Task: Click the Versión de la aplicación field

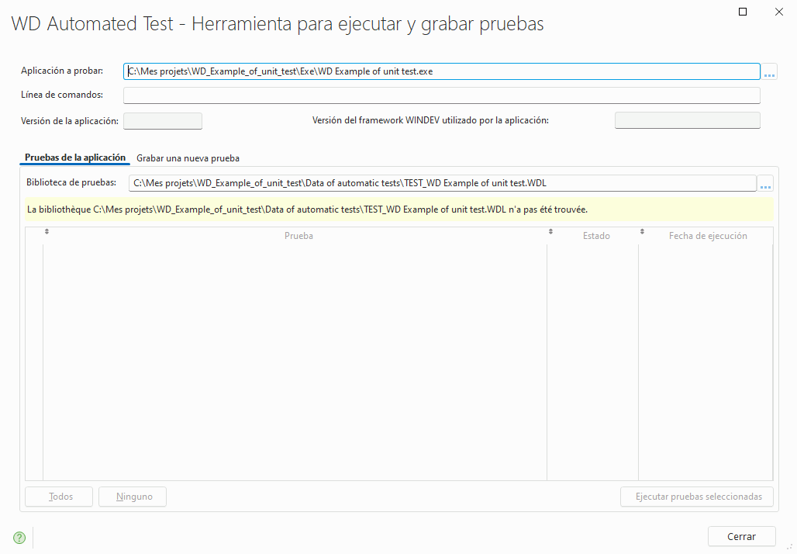Action: point(163,121)
